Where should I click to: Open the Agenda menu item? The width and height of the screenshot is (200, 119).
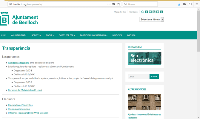click(x=131, y=35)
